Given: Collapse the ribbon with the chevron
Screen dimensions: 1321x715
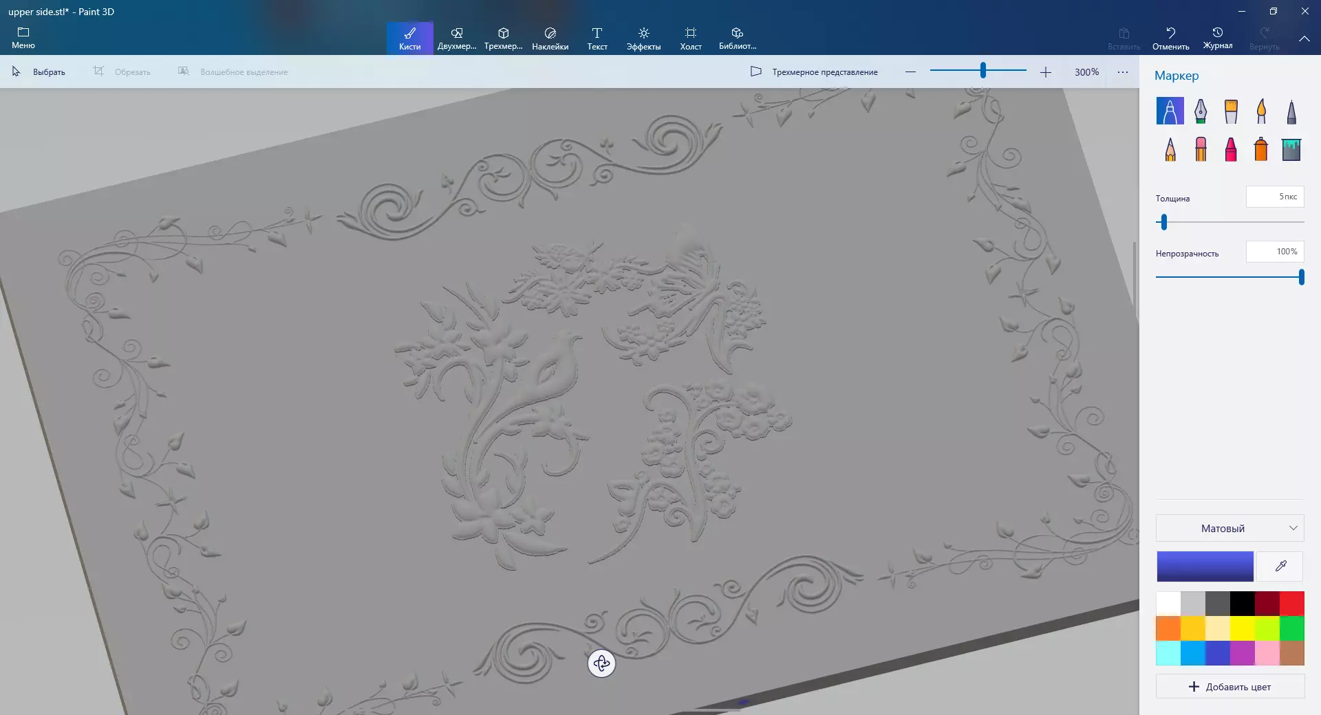Looking at the screenshot, I should [x=1304, y=38].
